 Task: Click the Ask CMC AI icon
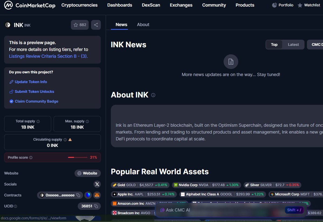tap(162, 210)
